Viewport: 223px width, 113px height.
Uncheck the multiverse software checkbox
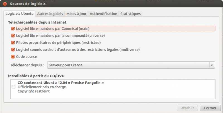click(13, 50)
